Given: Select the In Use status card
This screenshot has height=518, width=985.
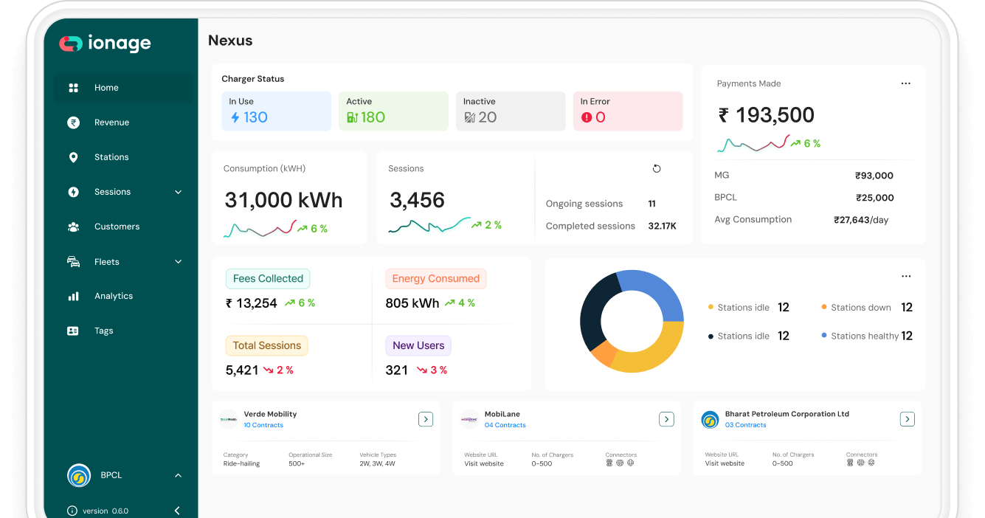Looking at the screenshot, I should click(277, 111).
